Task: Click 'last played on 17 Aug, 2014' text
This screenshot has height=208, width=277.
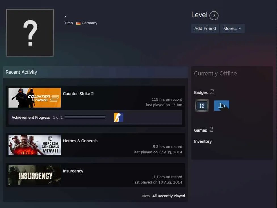Action: click(x=158, y=152)
